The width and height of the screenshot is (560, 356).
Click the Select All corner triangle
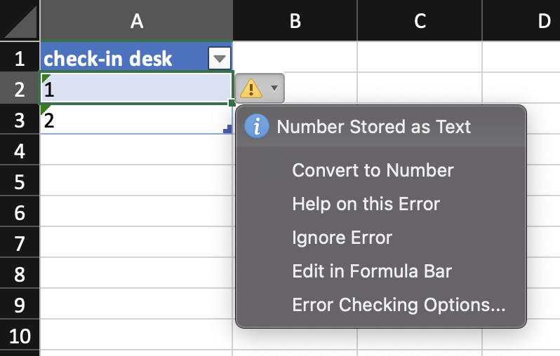20,22
